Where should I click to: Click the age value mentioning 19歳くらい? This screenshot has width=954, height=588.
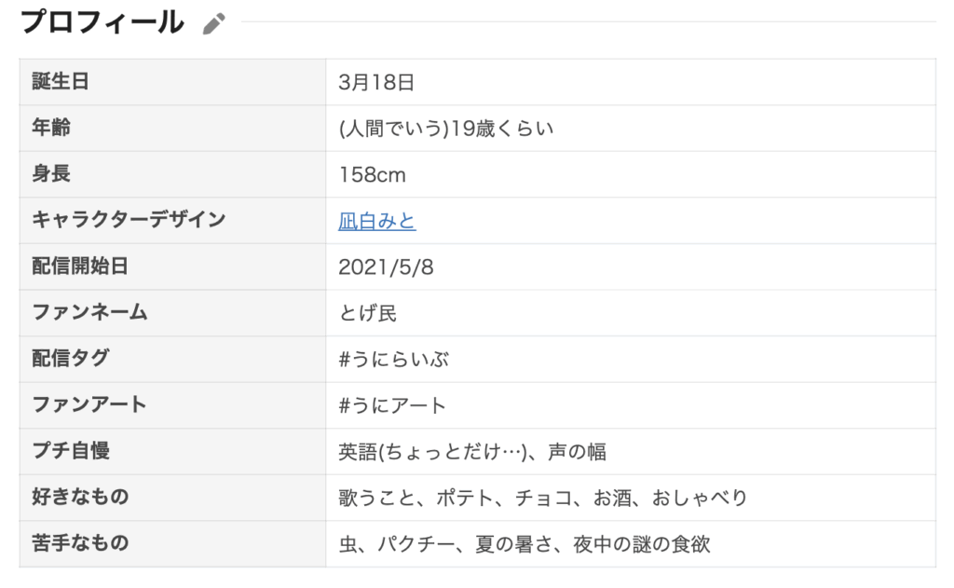pos(446,129)
